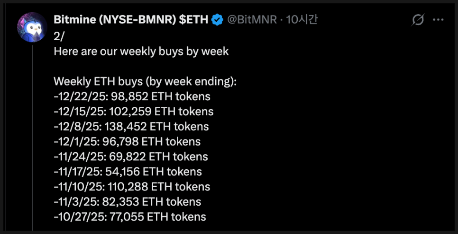Click the "2/" thread number text
The width and height of the screenshot is (458, 234).
(60, 36)
